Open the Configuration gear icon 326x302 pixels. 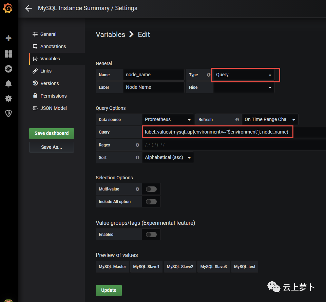[x=8, y=98]
